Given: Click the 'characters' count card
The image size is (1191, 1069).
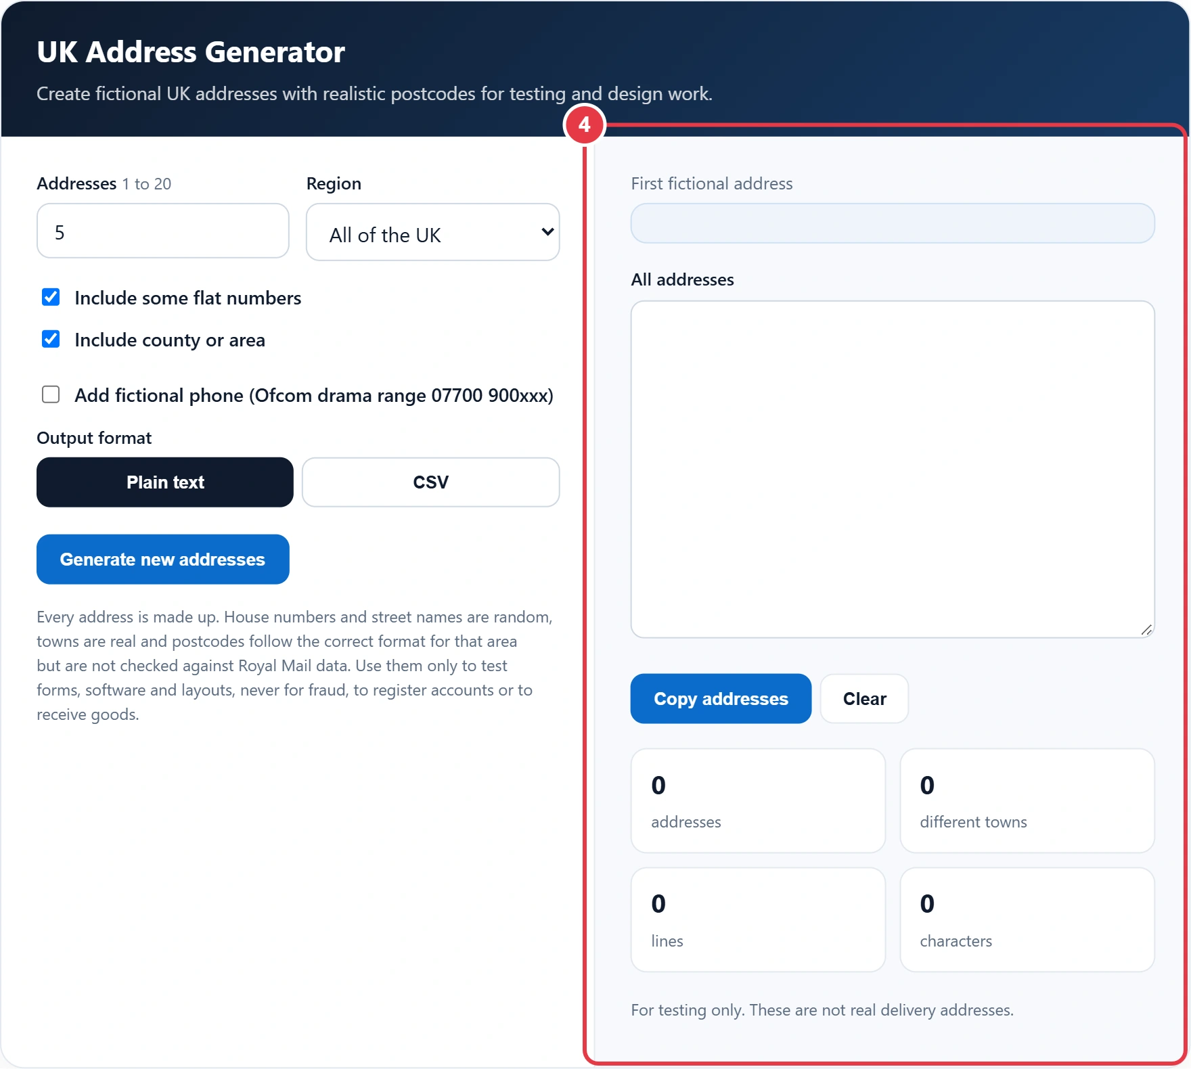Looking at the screenshot, I should tap(1027, 920).
